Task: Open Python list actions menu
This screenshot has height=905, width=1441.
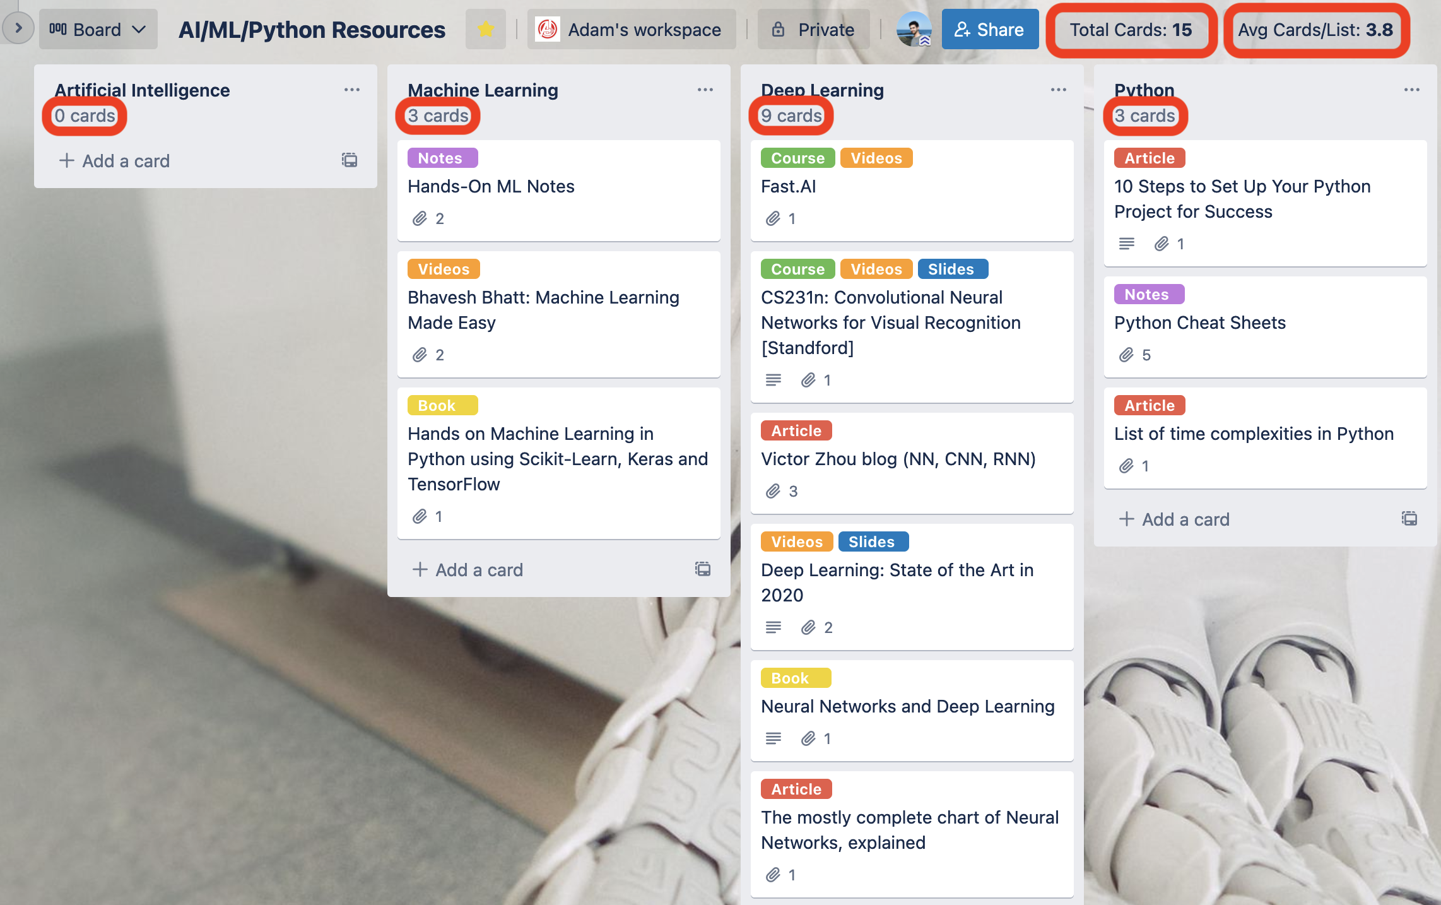Action: 1411,90
